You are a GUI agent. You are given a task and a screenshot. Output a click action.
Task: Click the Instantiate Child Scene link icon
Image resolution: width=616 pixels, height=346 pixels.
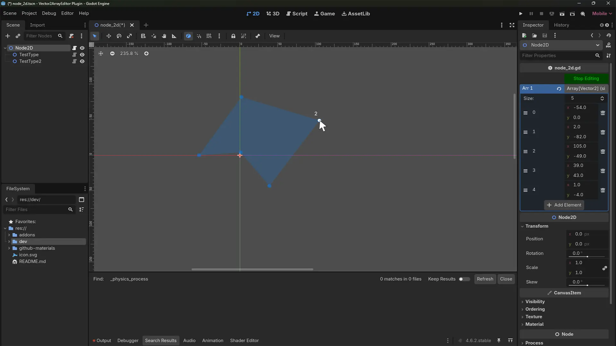(18, 36)
